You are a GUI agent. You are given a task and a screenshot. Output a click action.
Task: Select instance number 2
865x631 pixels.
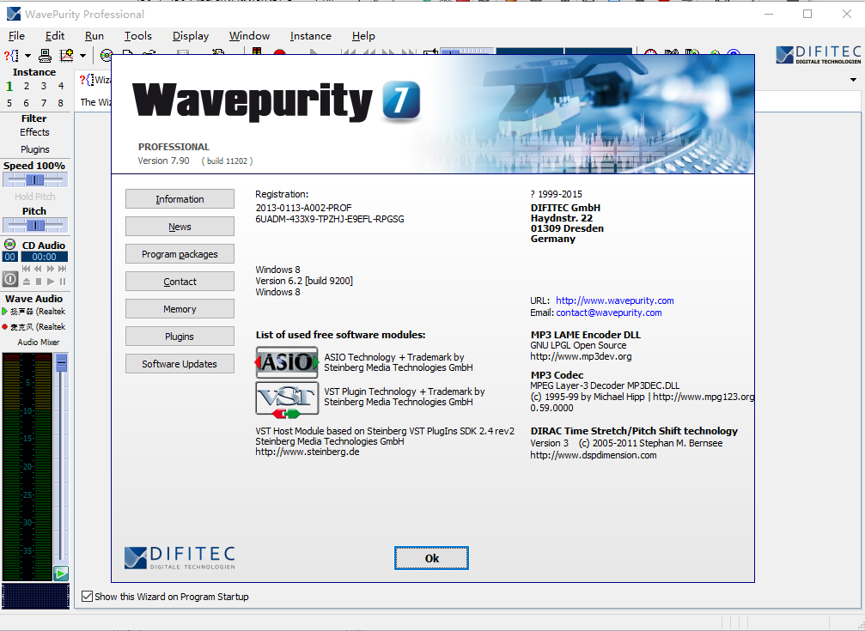click(x=27, y=86)
